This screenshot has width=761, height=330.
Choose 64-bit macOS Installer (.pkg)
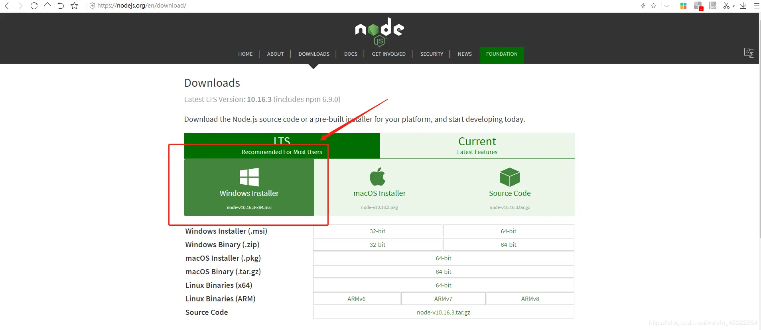pos(444,258)
